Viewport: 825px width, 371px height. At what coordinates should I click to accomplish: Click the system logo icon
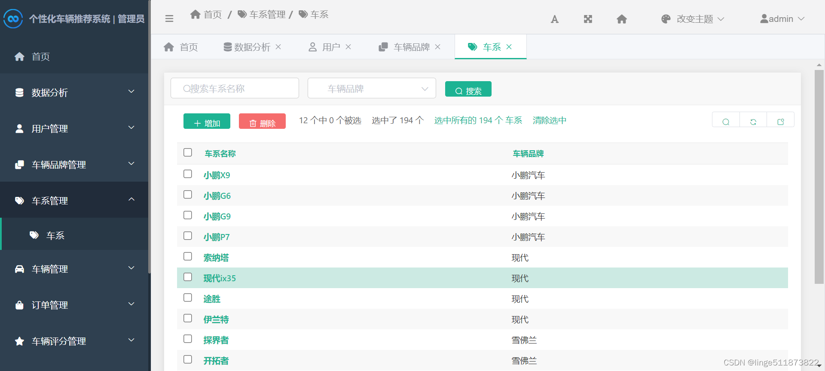(13, 19)
